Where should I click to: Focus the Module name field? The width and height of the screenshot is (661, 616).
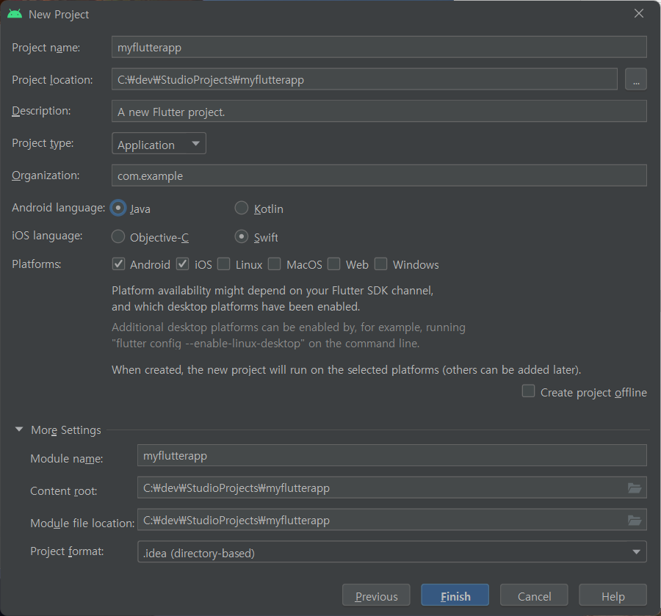coord(392,455)
